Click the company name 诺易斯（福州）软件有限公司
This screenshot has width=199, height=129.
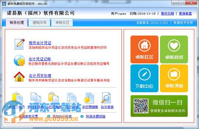pos(40,13)
